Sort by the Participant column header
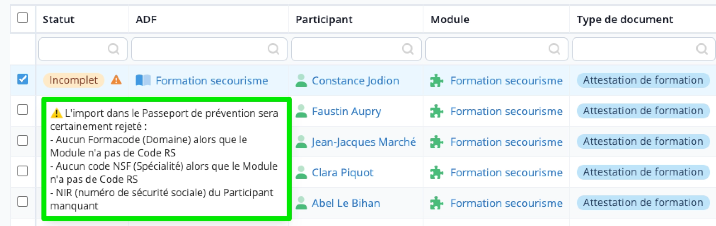Image resolution: width=716 pixels, height=226 pixels. [x=324, y=19]
